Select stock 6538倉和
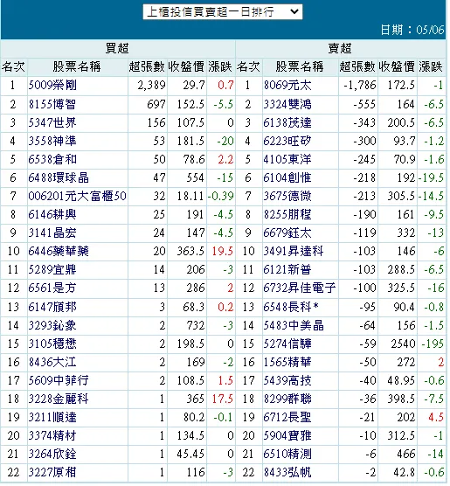 coord(52,159)
